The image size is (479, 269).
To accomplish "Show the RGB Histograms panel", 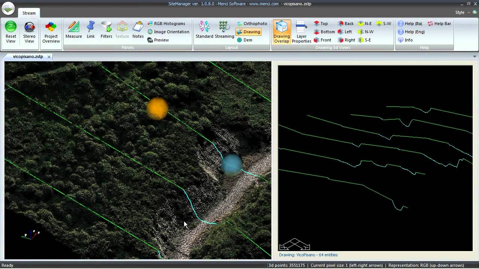I will point(167,24).
